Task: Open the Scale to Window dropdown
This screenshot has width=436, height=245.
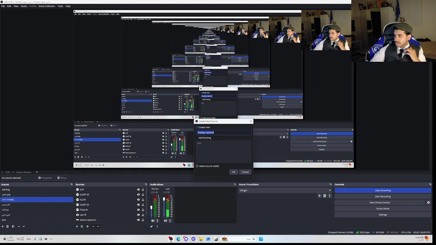Action: click(x=27, y=172)
